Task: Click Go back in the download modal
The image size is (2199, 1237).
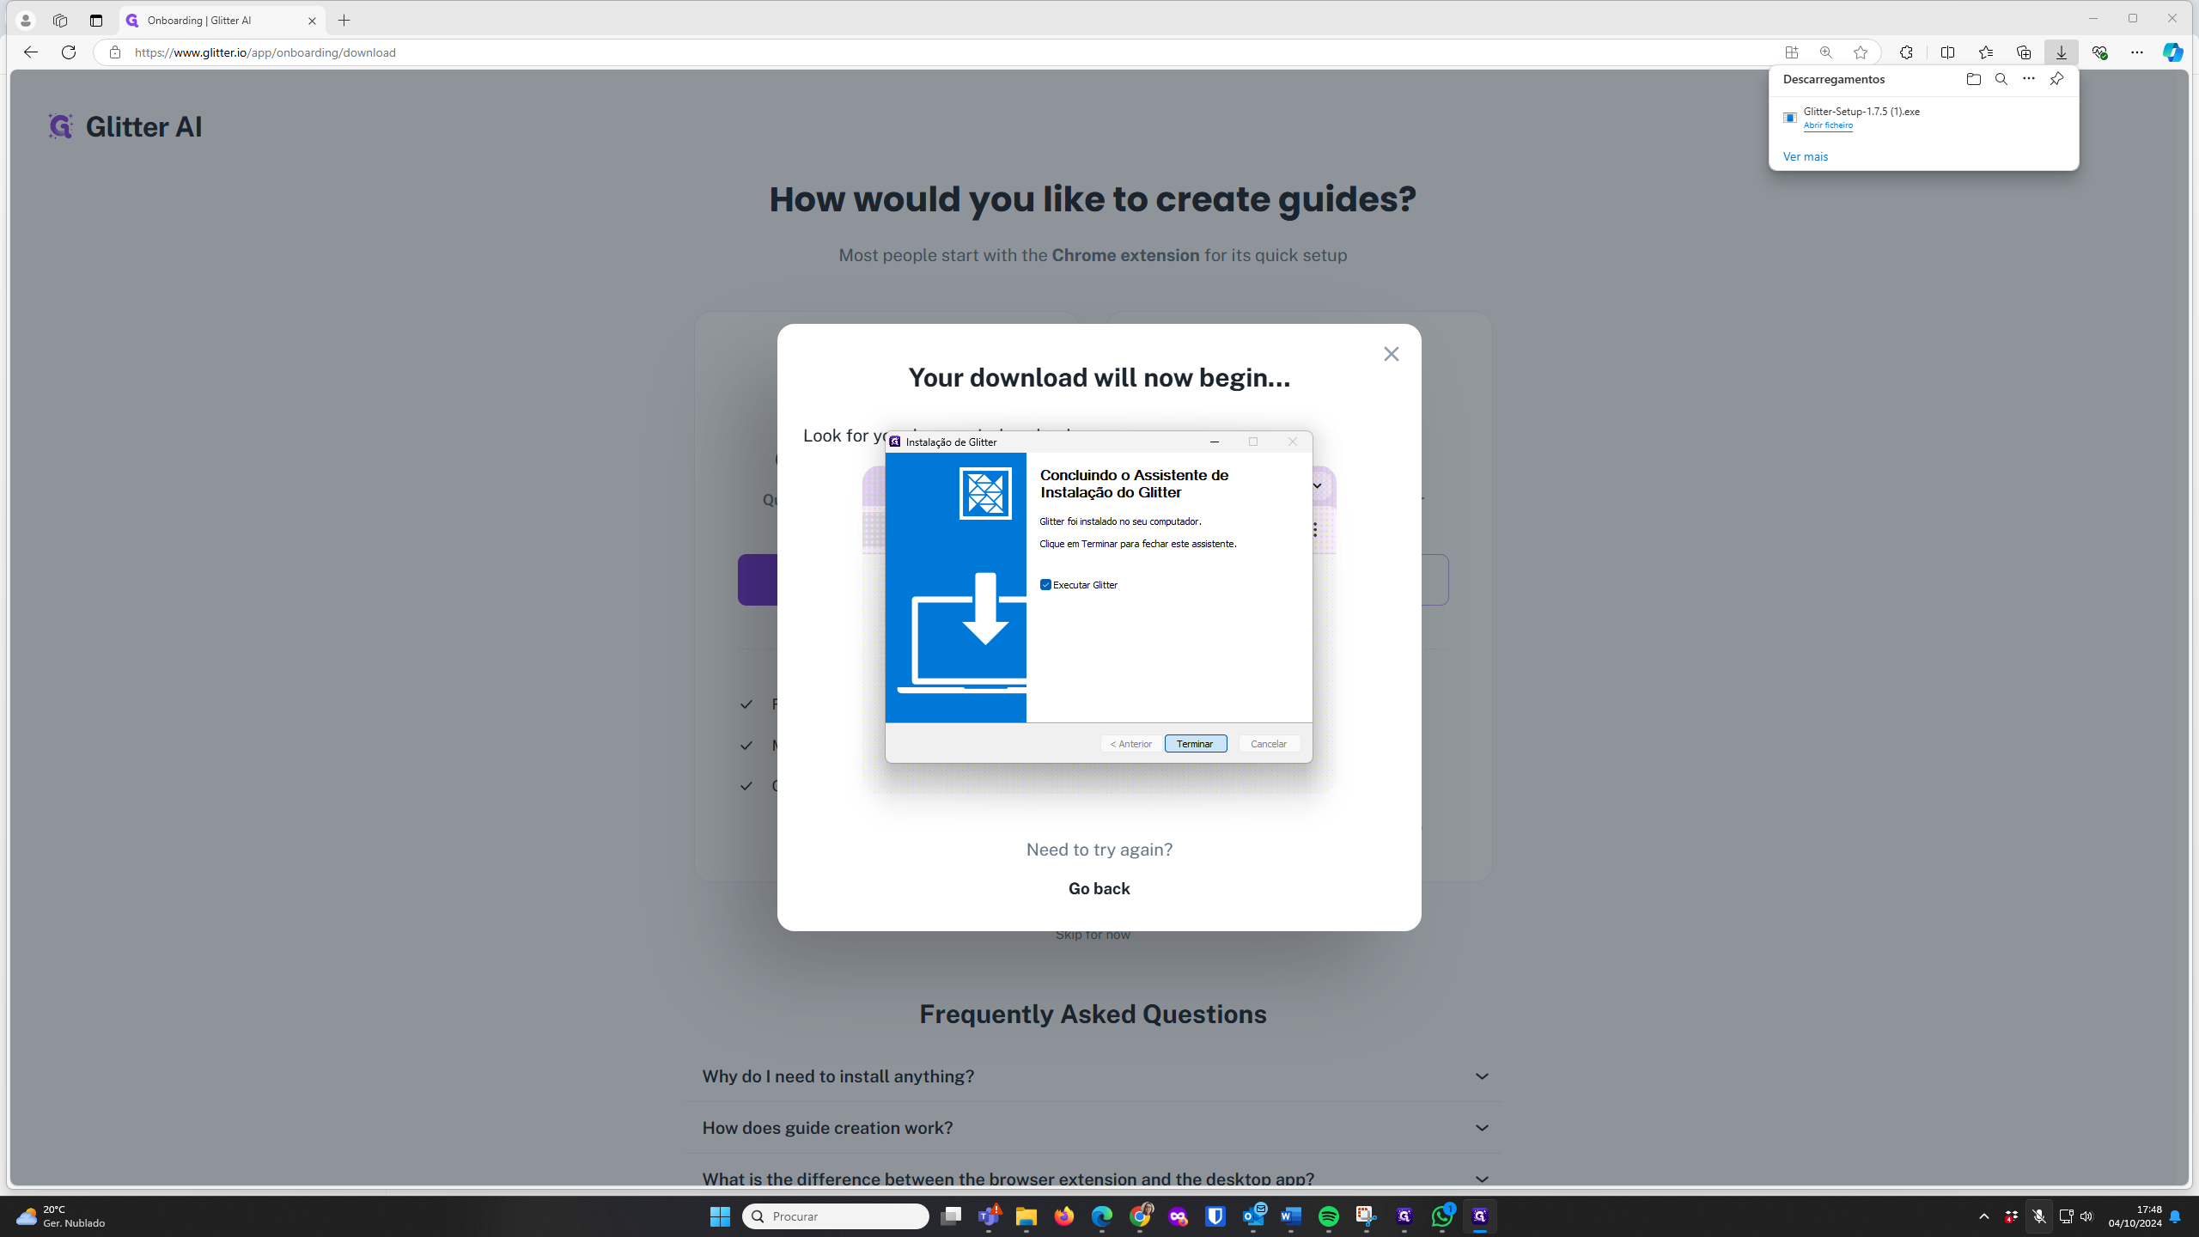Action: [x=1099, y=888]
